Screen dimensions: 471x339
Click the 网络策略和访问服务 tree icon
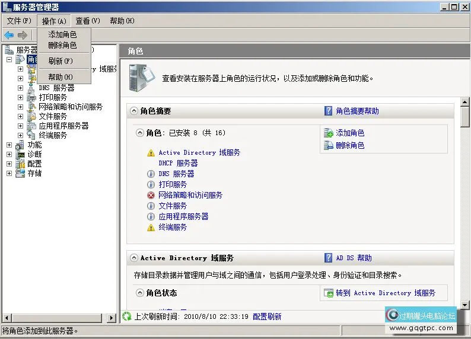(31, 107)
